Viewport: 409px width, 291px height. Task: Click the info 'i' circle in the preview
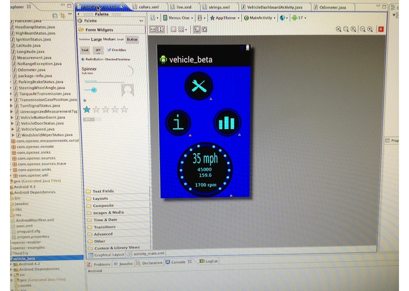pos(178,123)
